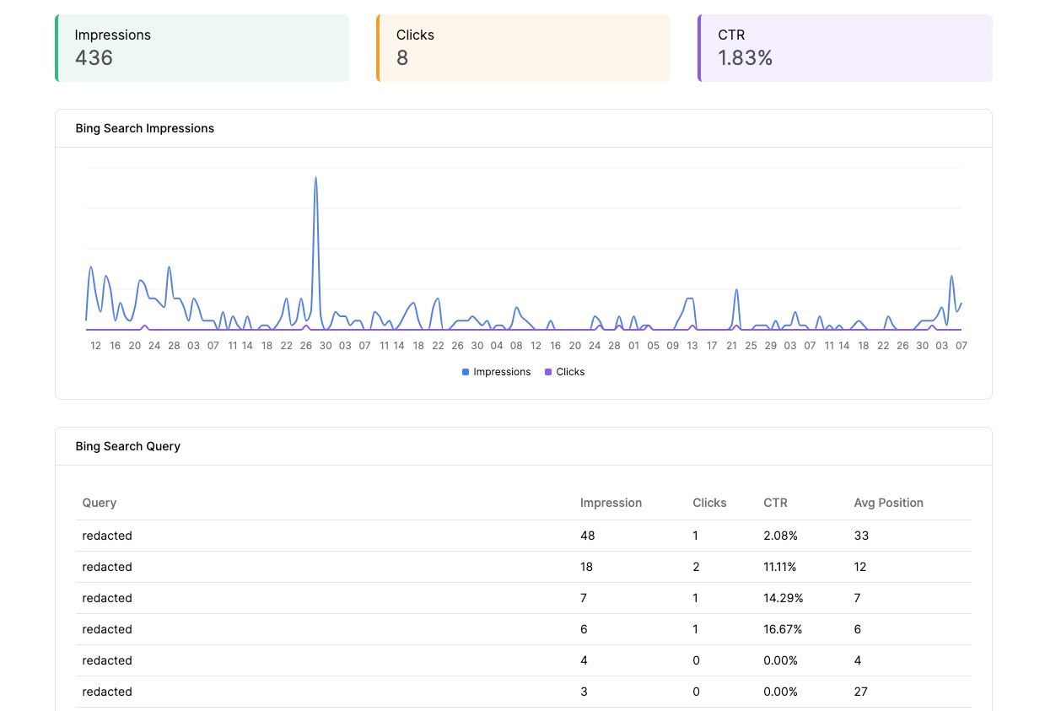The image size is (1045, 711).
Task: Sort by the CTR column header
Action: [x=775, y=503]
